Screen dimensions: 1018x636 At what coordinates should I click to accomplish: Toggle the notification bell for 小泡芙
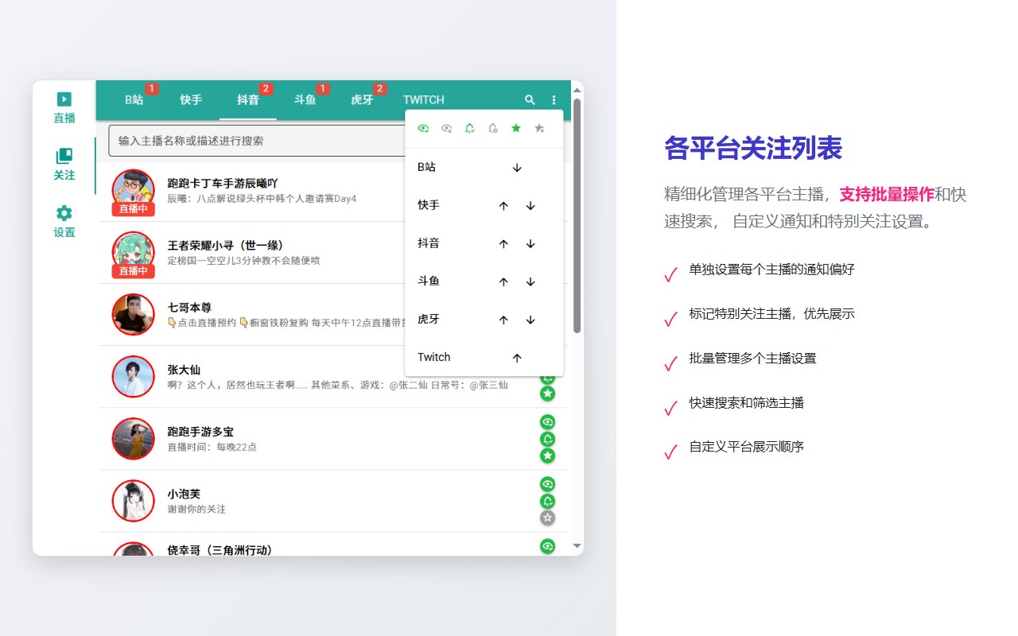click(x=547, y=501)
